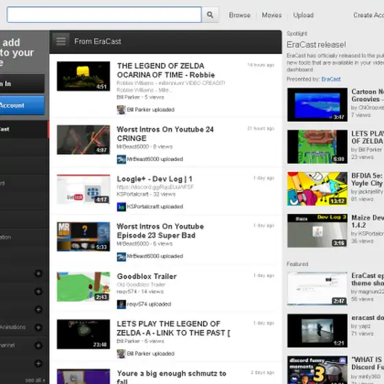The height and width of the screenshot is (384, 384).
Task: Click MrBeast6000 avatar under Intros 24 video
Action: [x=121, y=159]
